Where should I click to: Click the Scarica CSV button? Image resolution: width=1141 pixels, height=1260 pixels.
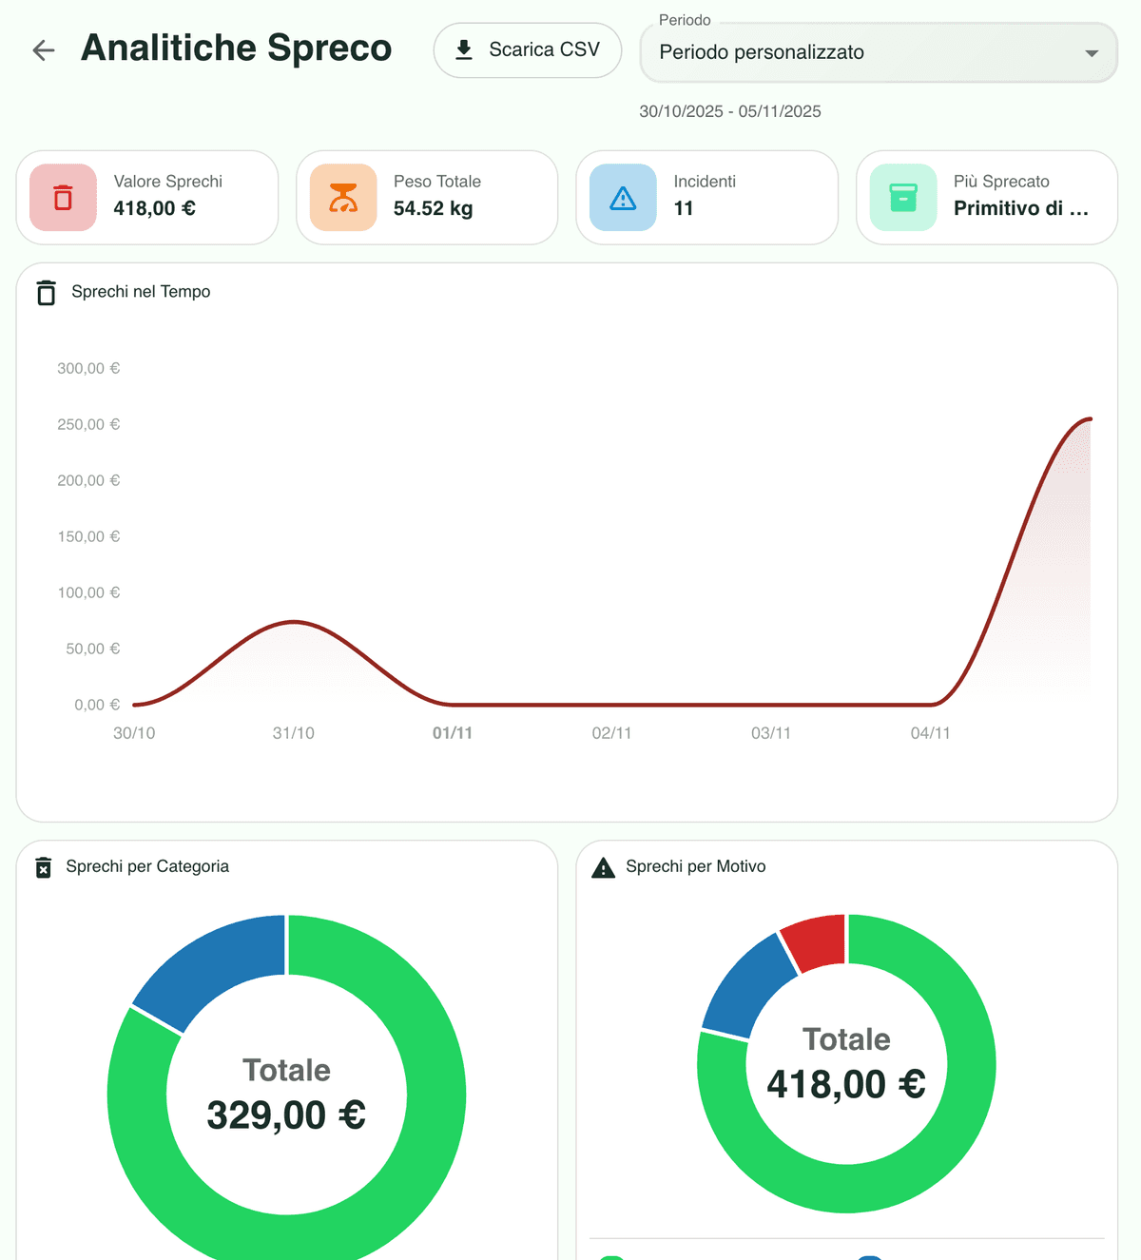[x=528, y=49]
